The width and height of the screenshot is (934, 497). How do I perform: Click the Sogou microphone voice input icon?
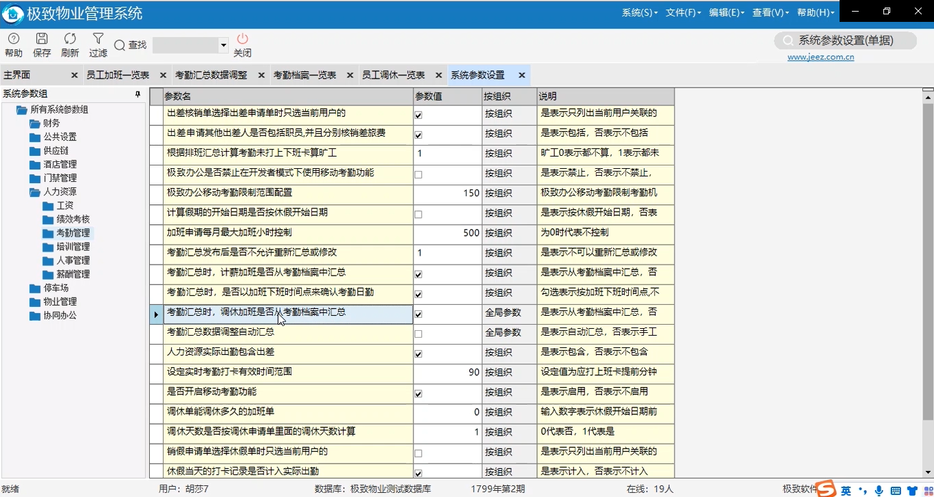[x=879, y=490]
